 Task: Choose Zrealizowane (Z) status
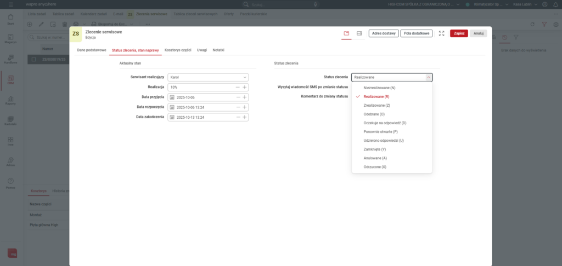(392, 106)
